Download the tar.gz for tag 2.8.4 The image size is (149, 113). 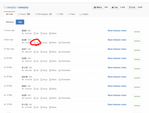point(44,33)
